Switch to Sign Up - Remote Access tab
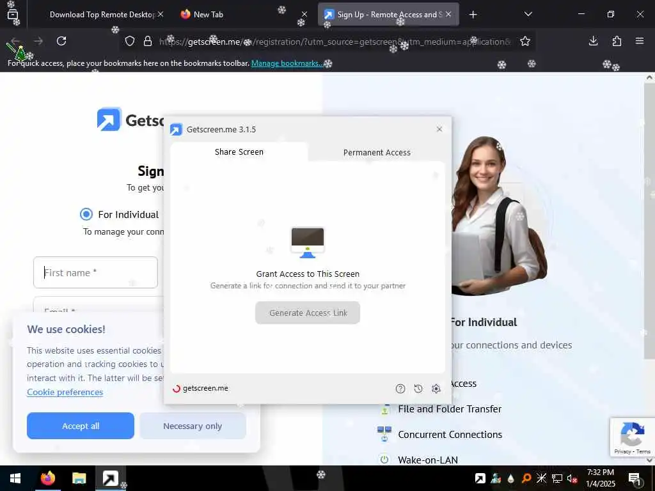 388,15
